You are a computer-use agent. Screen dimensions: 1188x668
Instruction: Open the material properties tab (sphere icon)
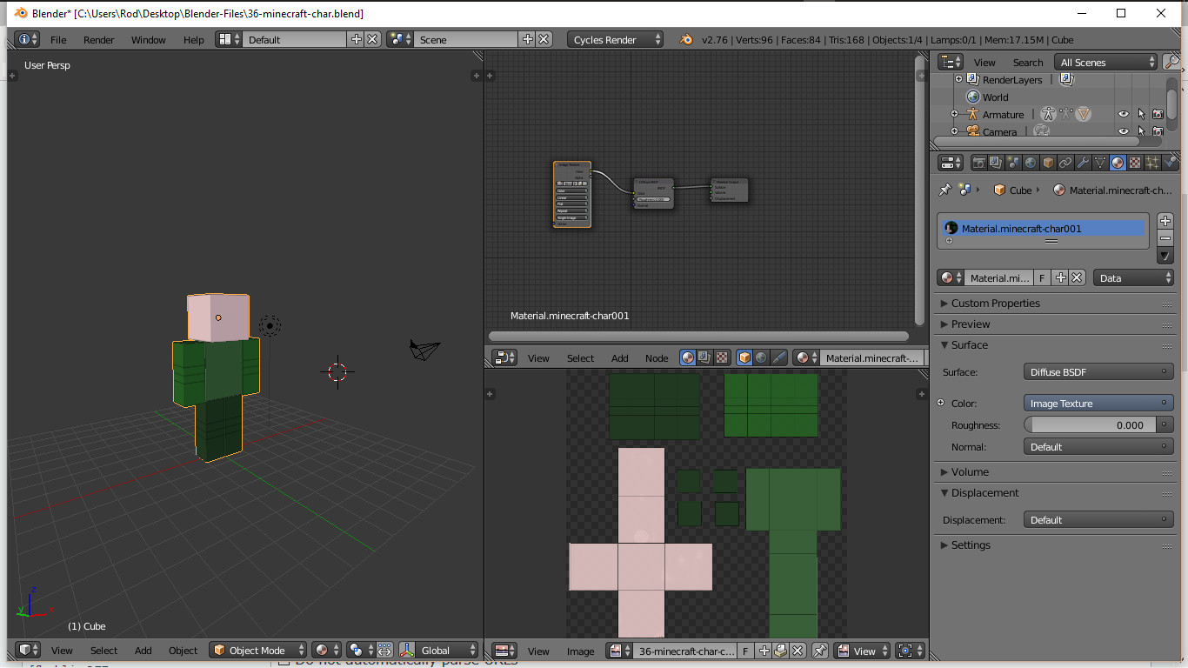[x=1118, y=163]
